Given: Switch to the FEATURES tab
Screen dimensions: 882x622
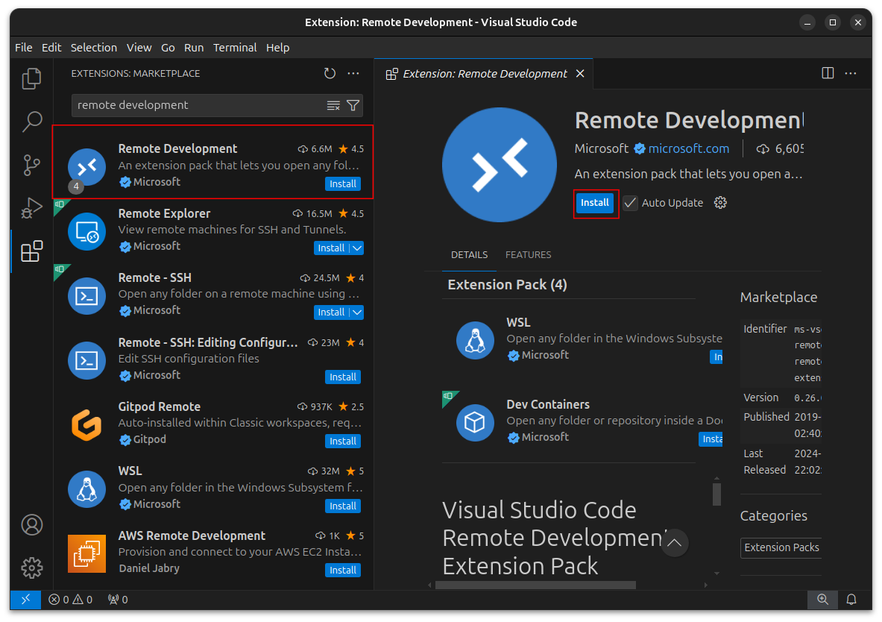Looking at the screenshot, I should coord(528,255).
